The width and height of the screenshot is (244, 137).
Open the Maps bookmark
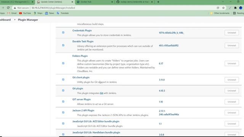38,13
